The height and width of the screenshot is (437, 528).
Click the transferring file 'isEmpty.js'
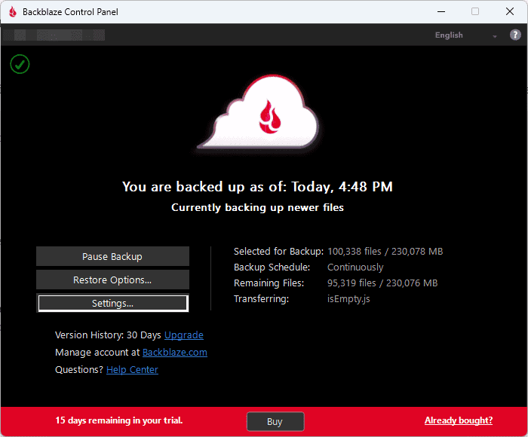tap(348, 298)
